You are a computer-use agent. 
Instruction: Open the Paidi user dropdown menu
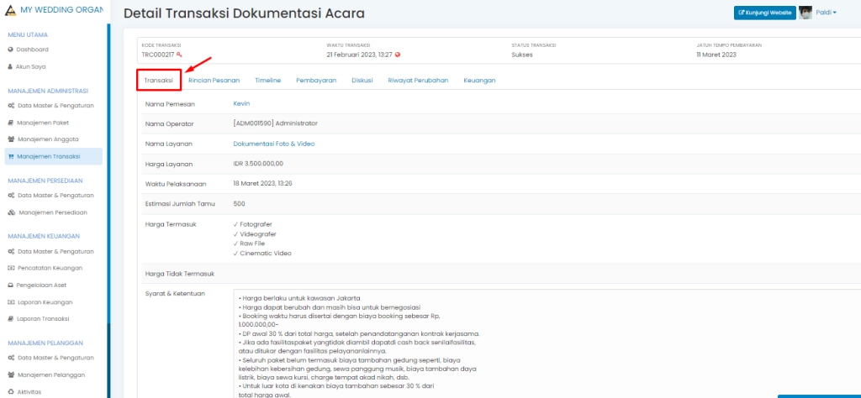(826, 13)
